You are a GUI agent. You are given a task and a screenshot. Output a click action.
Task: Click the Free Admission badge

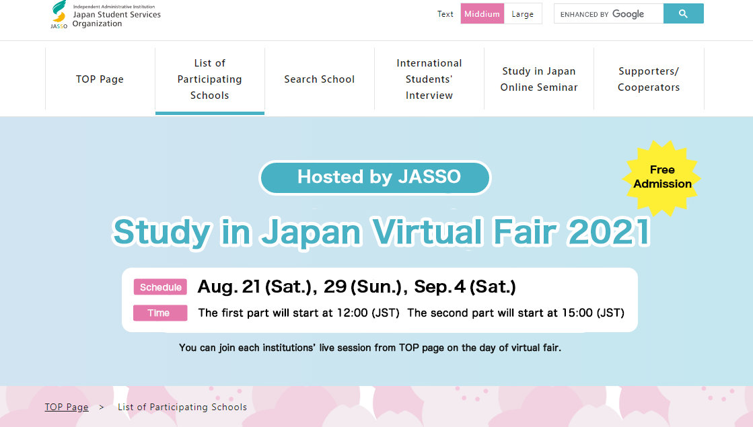tap(661, 178)
